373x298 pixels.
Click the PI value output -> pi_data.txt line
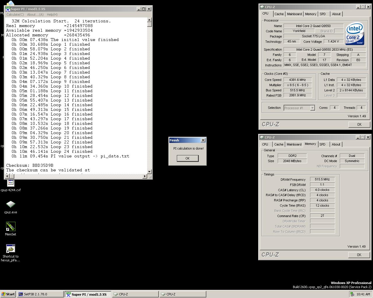(70, 156)
